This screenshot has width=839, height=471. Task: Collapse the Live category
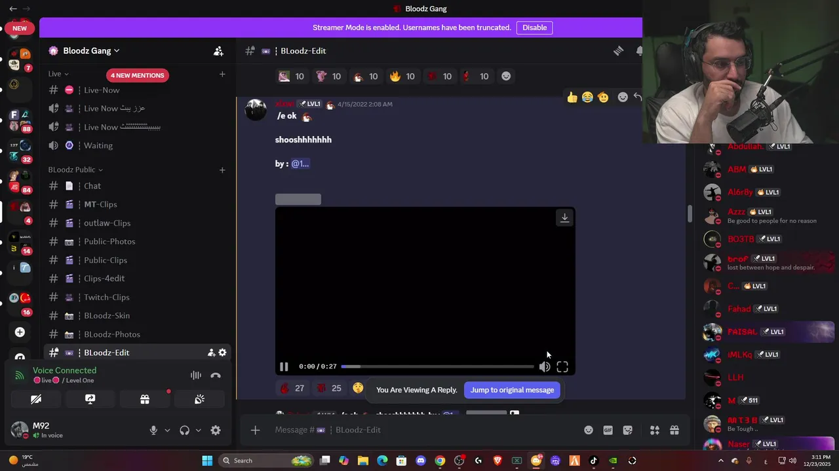click(58, 74)
